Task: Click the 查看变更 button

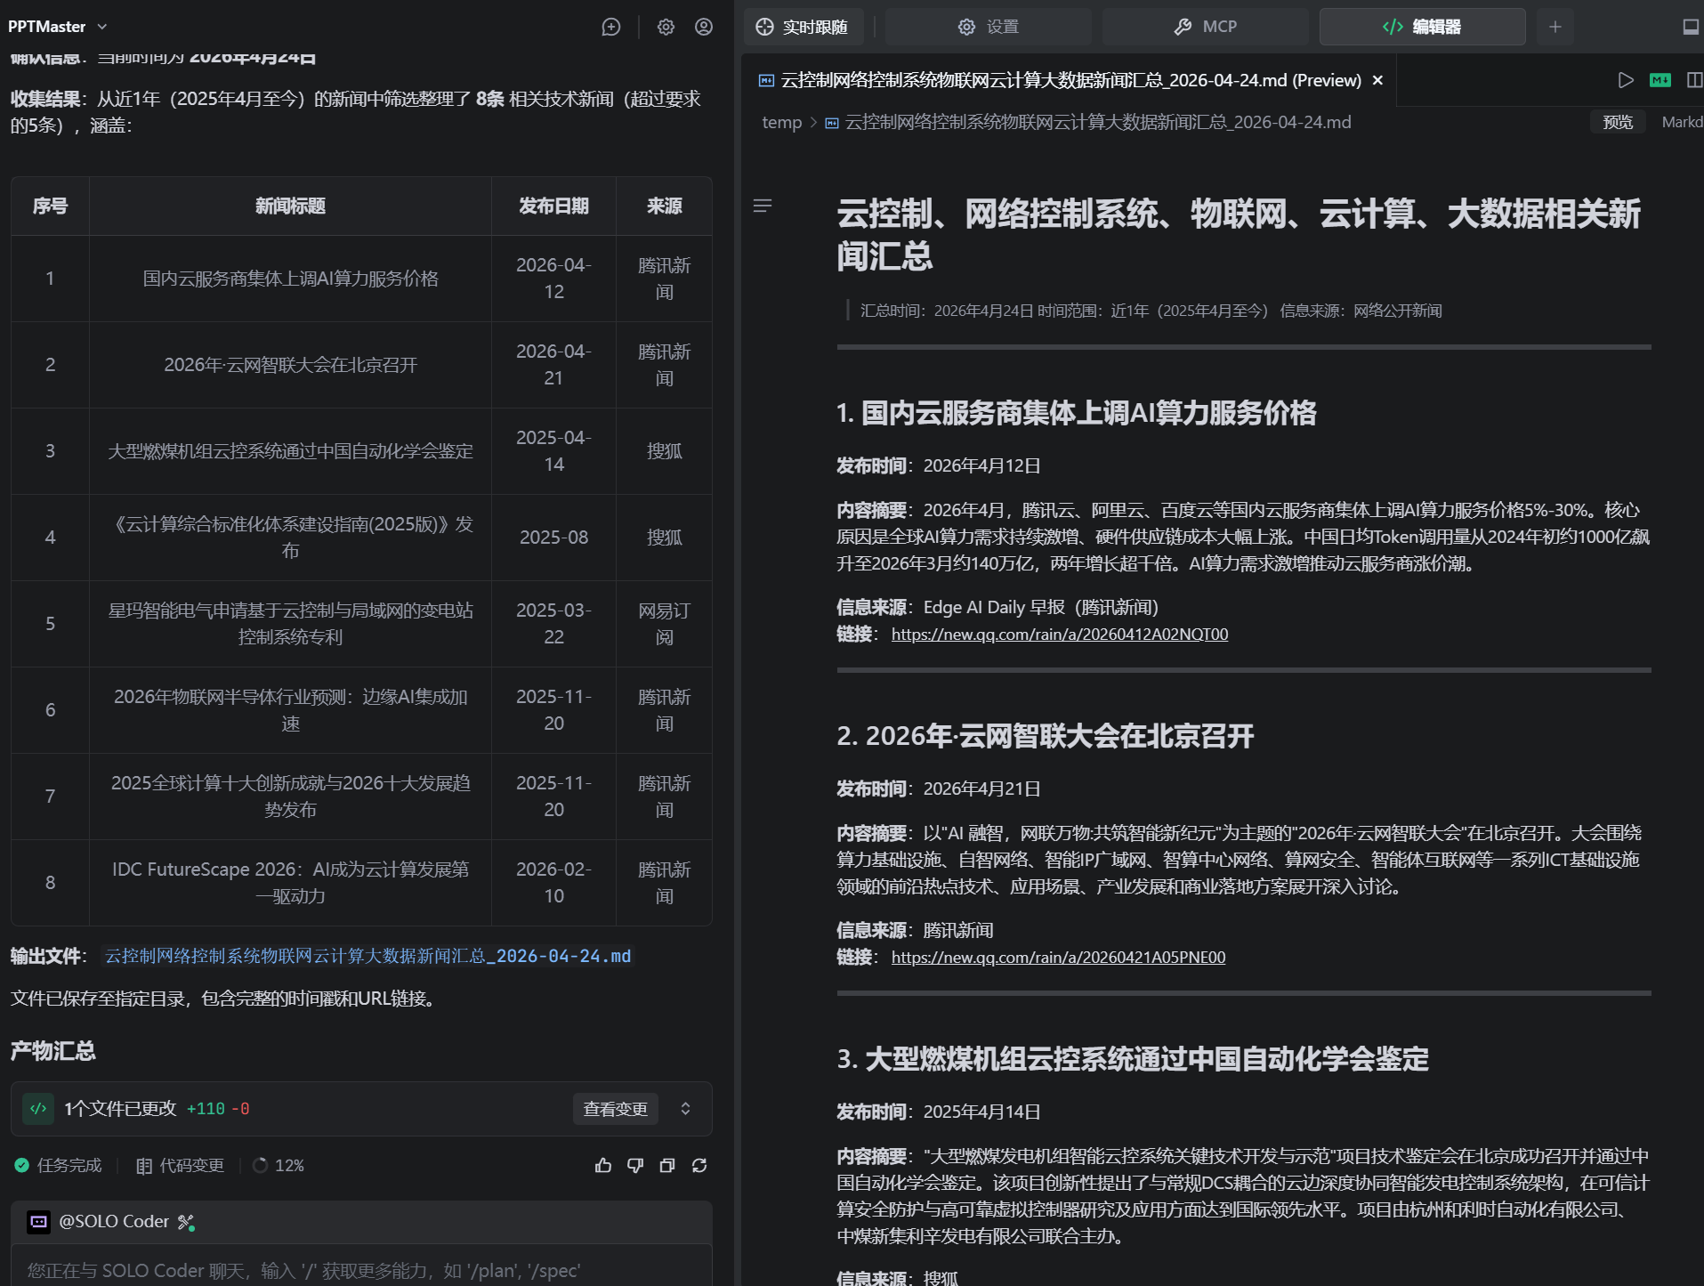Action: [x=615, y=1109]
